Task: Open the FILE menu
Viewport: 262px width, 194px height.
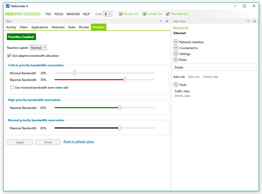Action: (x=48, y=14)
